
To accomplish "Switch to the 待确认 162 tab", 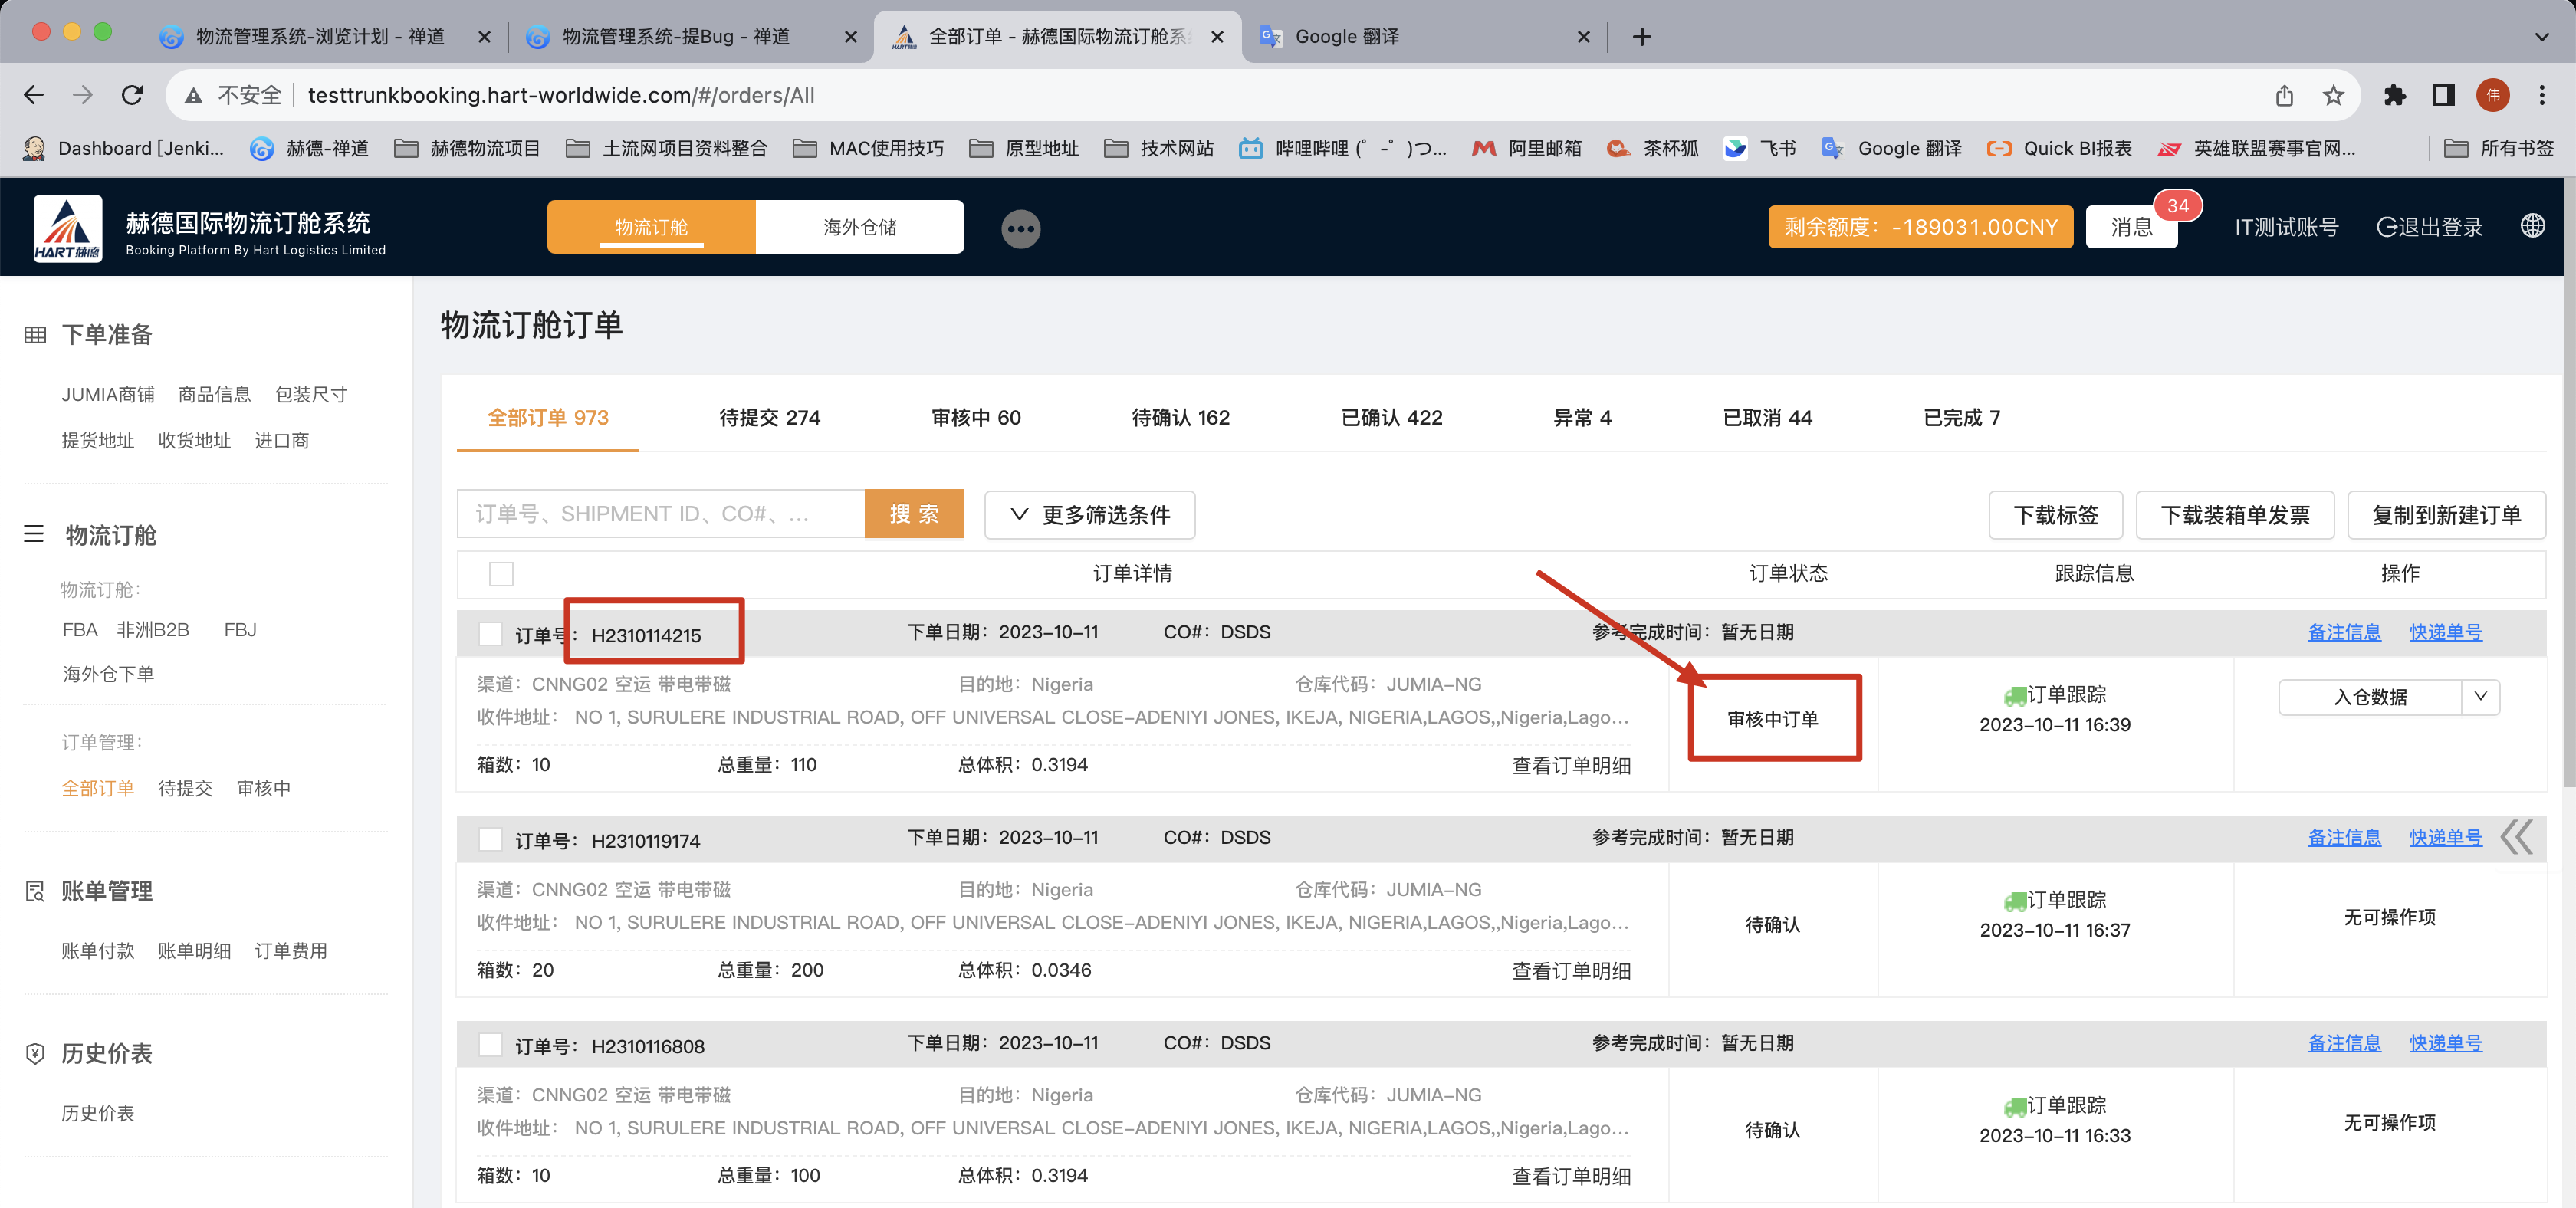I will pos(1180,418).
